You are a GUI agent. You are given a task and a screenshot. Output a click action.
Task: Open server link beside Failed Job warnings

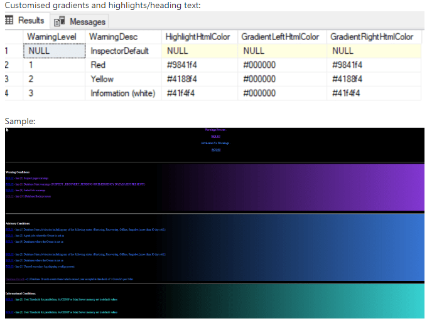9,190
